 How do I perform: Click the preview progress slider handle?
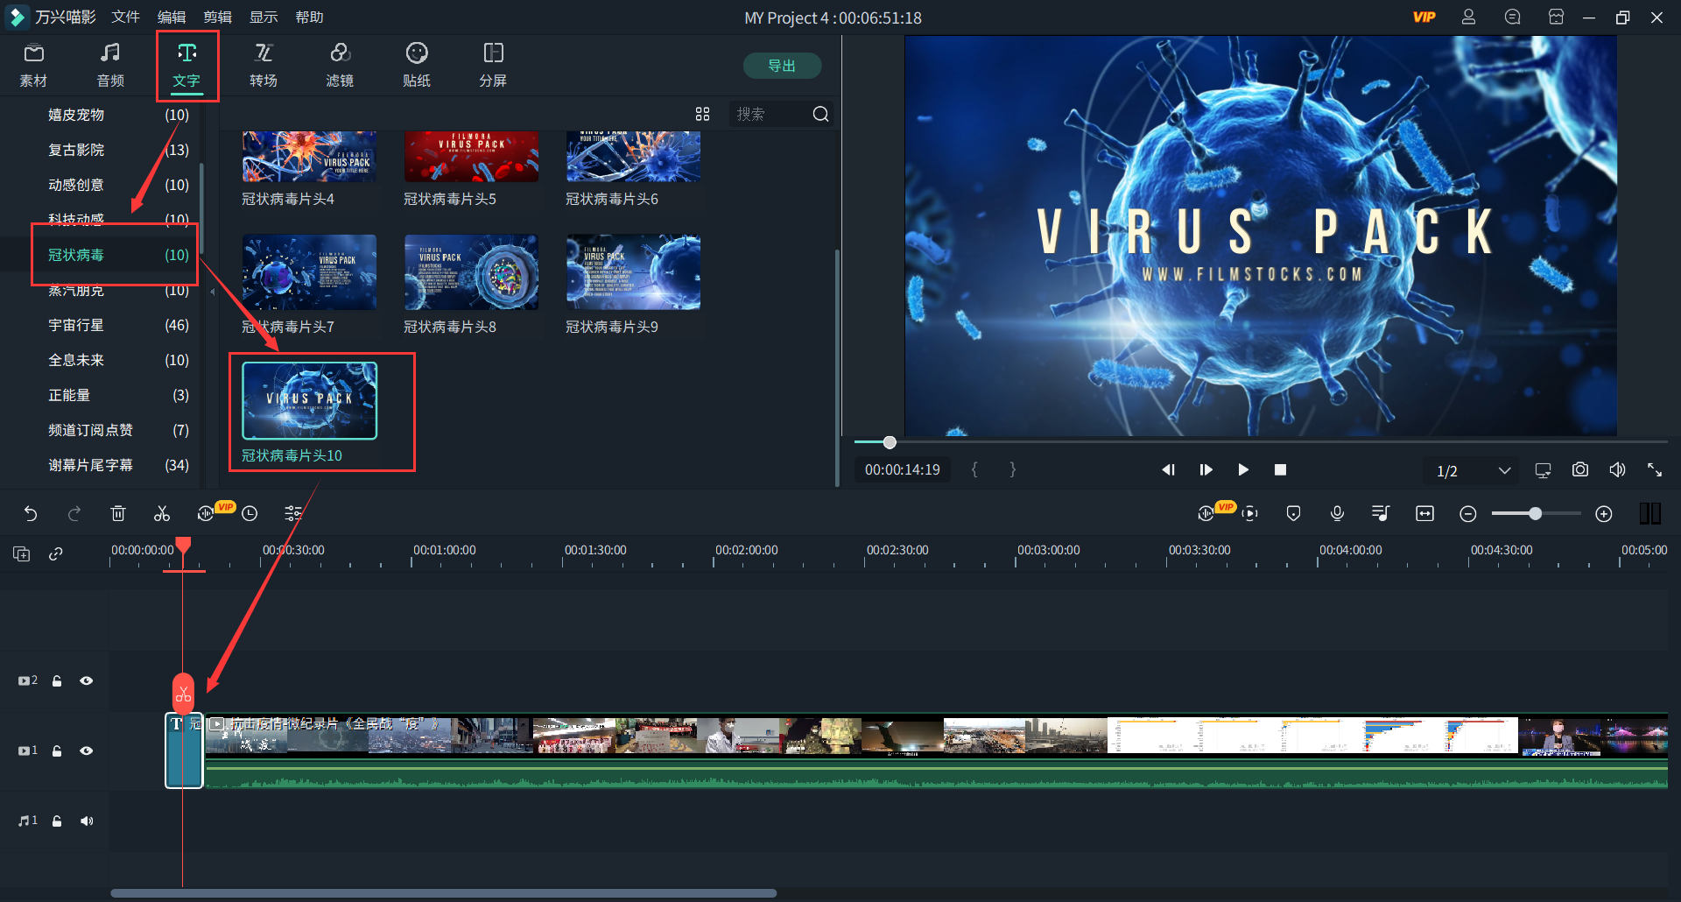[x=890, y=442]
